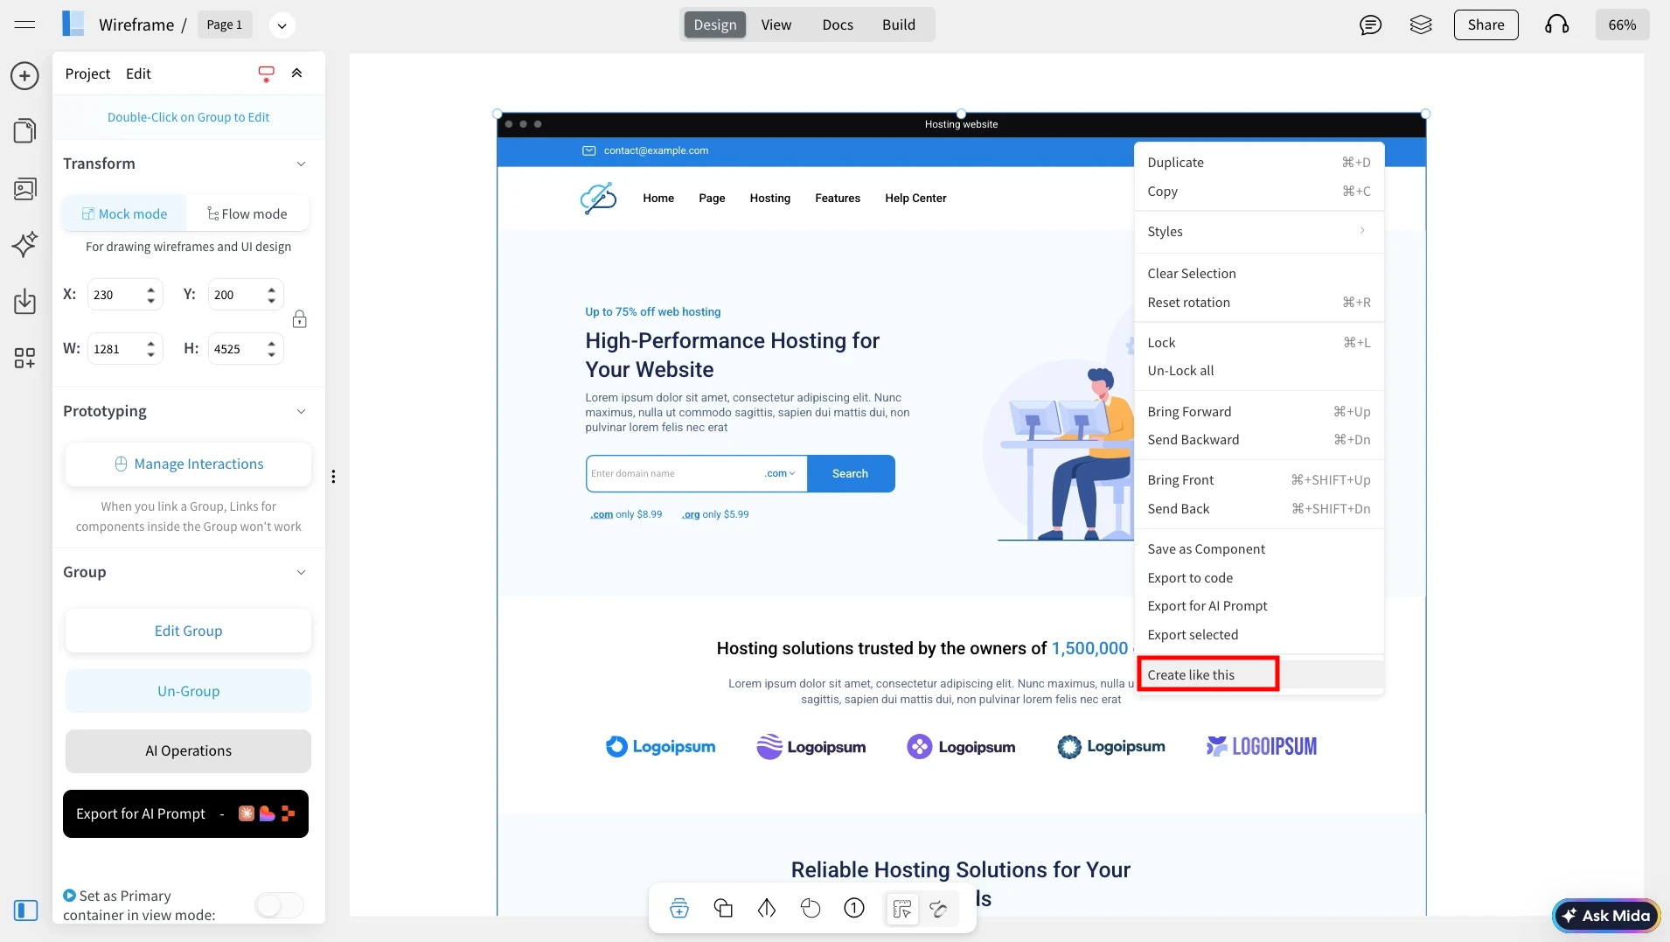Click the Un-Group button
The height and width of the screenshot is (942, 1670).
[188, 691]
